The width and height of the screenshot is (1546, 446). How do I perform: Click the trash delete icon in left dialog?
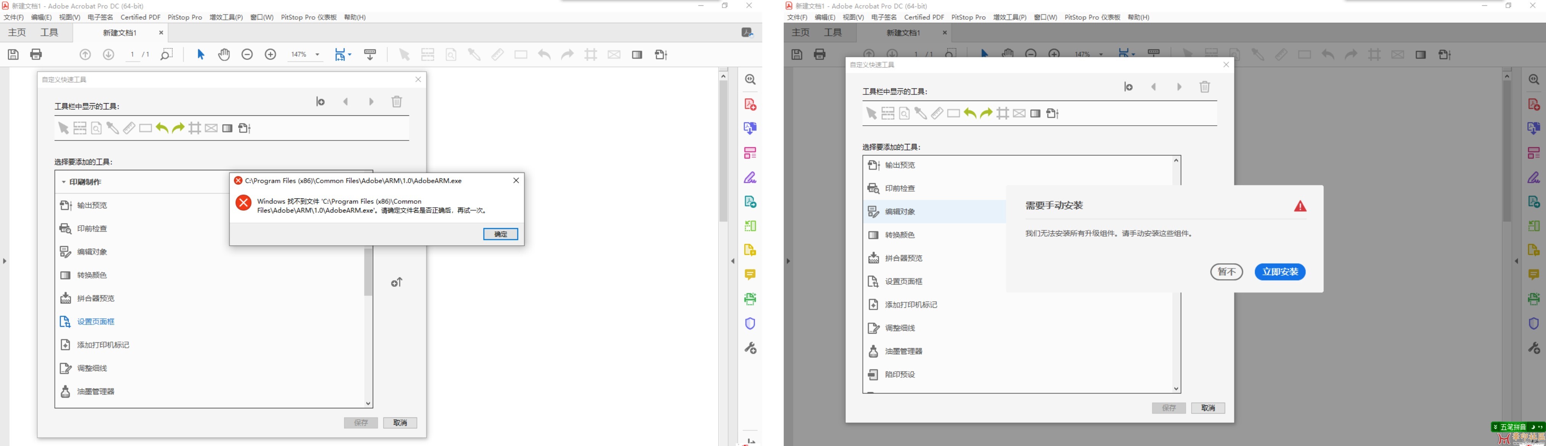[397, 102]
